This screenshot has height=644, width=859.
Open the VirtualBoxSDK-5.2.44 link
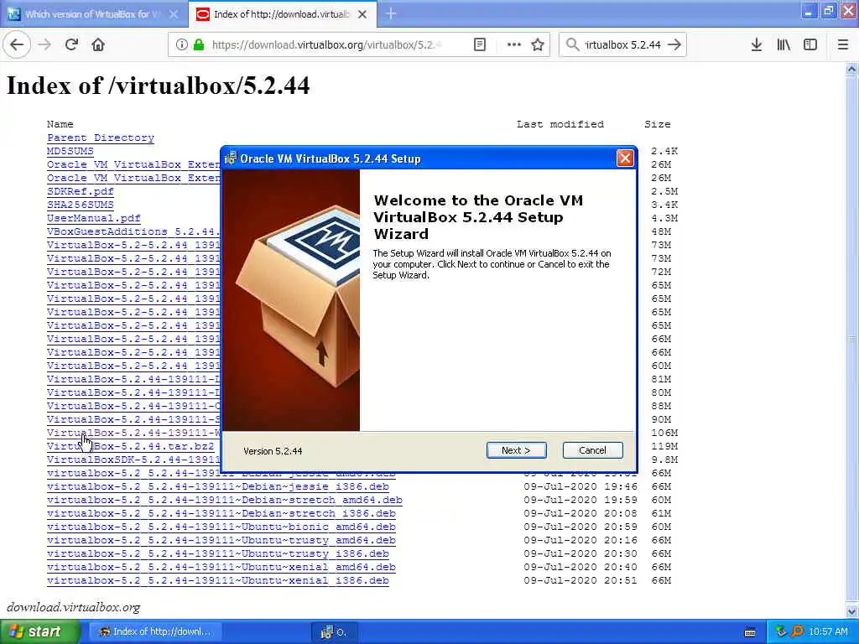tap(133, 460)
